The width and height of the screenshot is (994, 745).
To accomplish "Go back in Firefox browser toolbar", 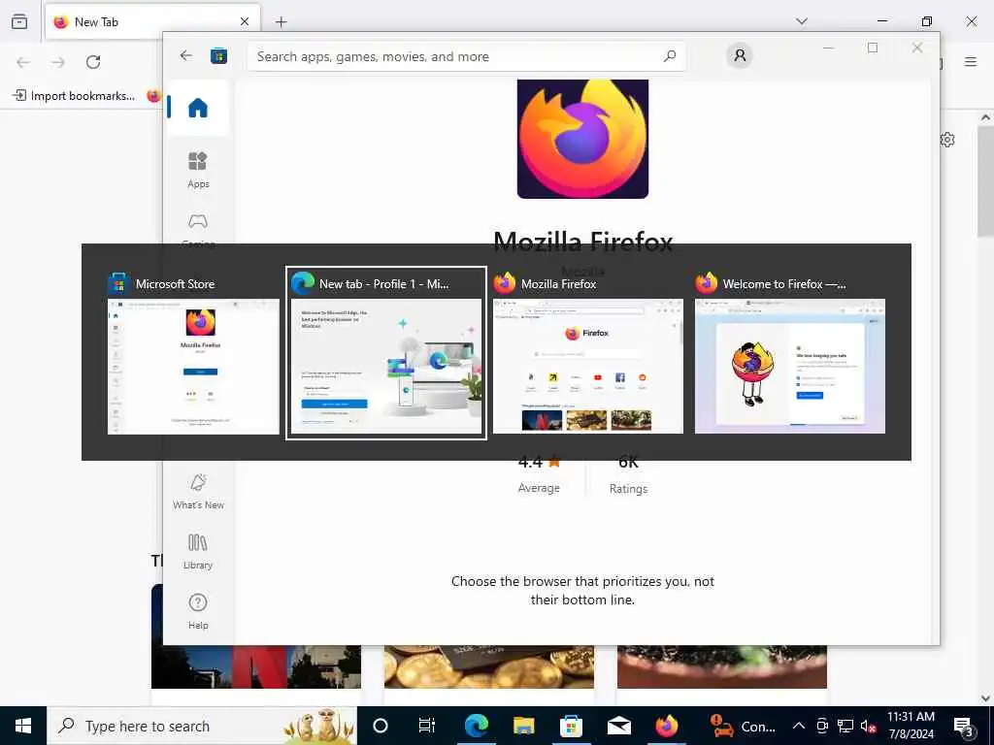I will tap(23, 62).
